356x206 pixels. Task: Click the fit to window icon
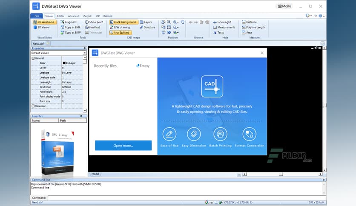[x=169, y=27]
